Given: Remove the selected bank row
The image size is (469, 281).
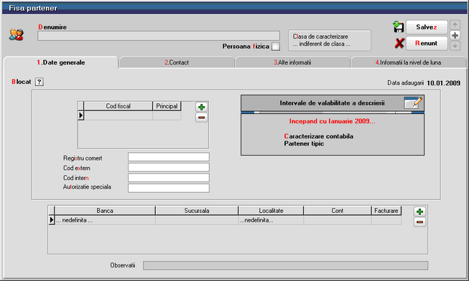Looking at the screenshot, I should (x=419, y=222).
